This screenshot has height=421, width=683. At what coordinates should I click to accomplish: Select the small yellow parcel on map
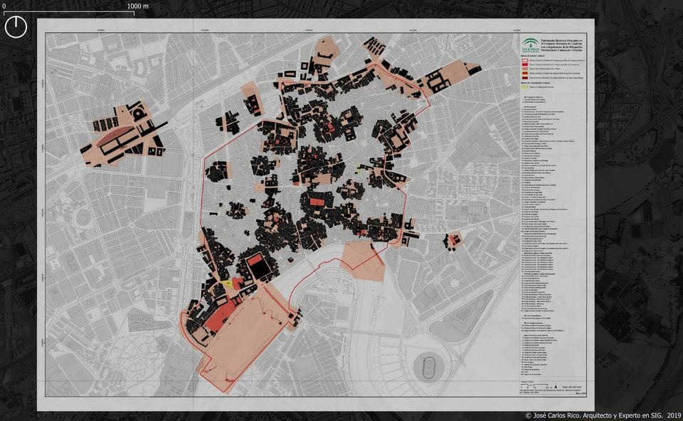[x=227, y=283]
